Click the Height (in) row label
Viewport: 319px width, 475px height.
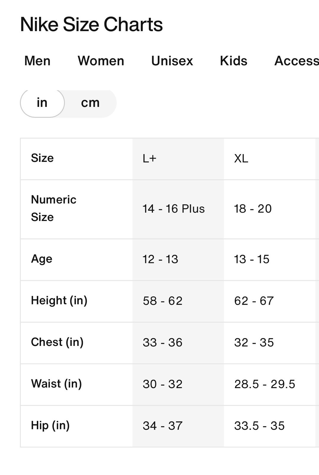click(x=59, y=301)
